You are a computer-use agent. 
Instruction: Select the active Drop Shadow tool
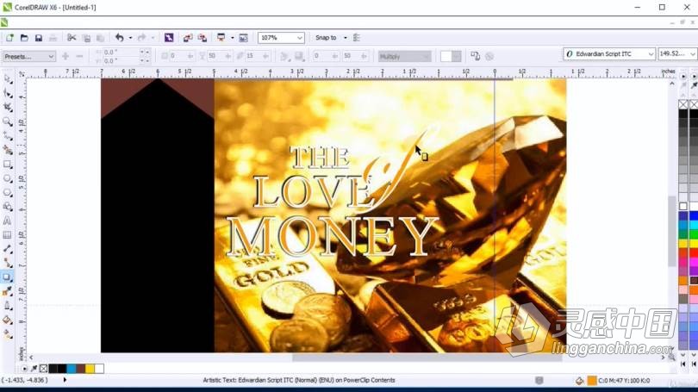[x=8, y=277]
